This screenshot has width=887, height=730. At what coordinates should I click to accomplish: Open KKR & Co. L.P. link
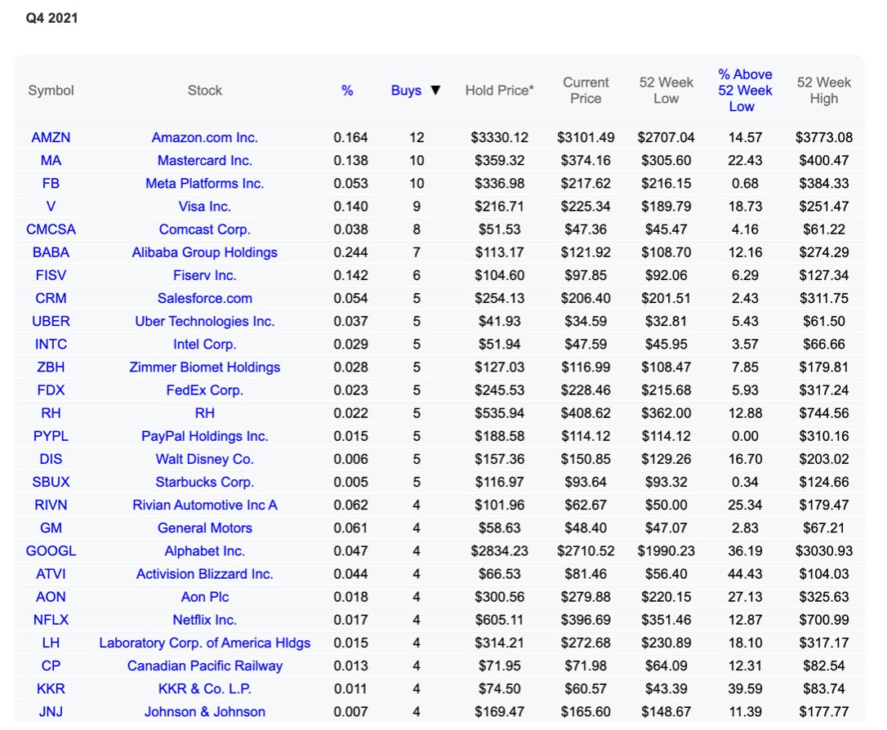(x=205, y=688)
